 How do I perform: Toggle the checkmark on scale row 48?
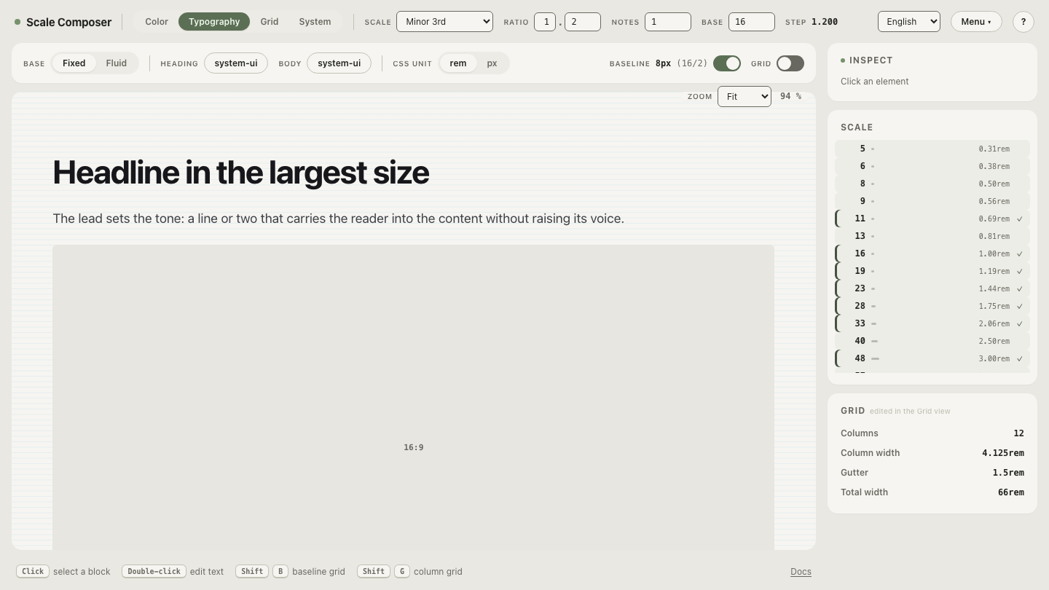1020,358
